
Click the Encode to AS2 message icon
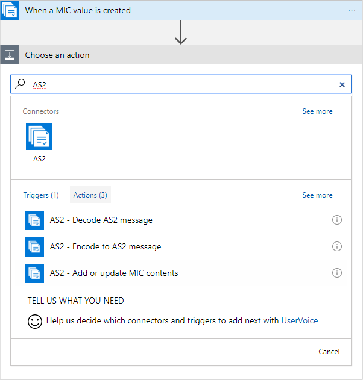[34, 247]
